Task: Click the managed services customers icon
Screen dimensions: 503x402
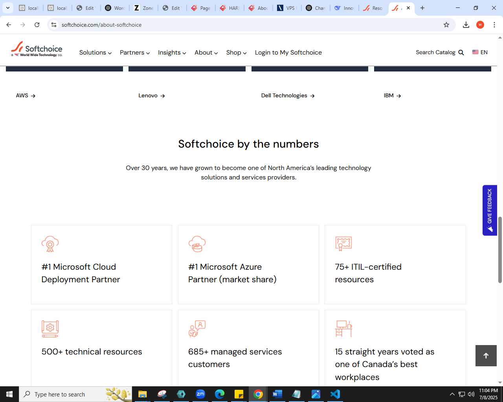Action: click(197, 329)
